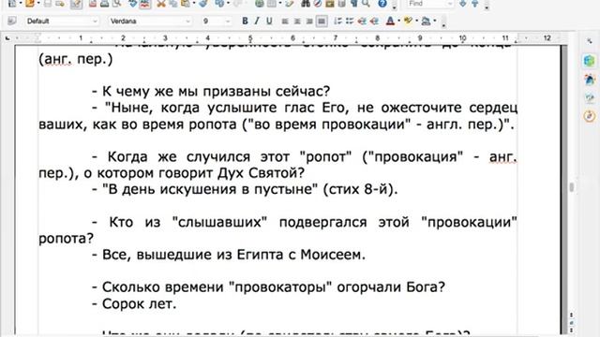Image resolution: width=600 pixels, height=337 pixels.
Task: Apply yellow Highlighting color marker
Action: (408, 21)
